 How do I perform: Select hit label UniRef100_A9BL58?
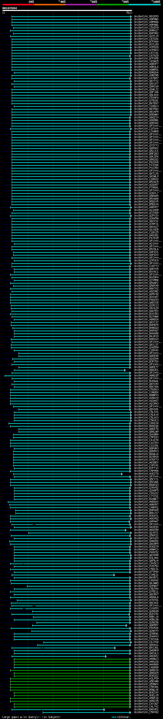point(146,620)
